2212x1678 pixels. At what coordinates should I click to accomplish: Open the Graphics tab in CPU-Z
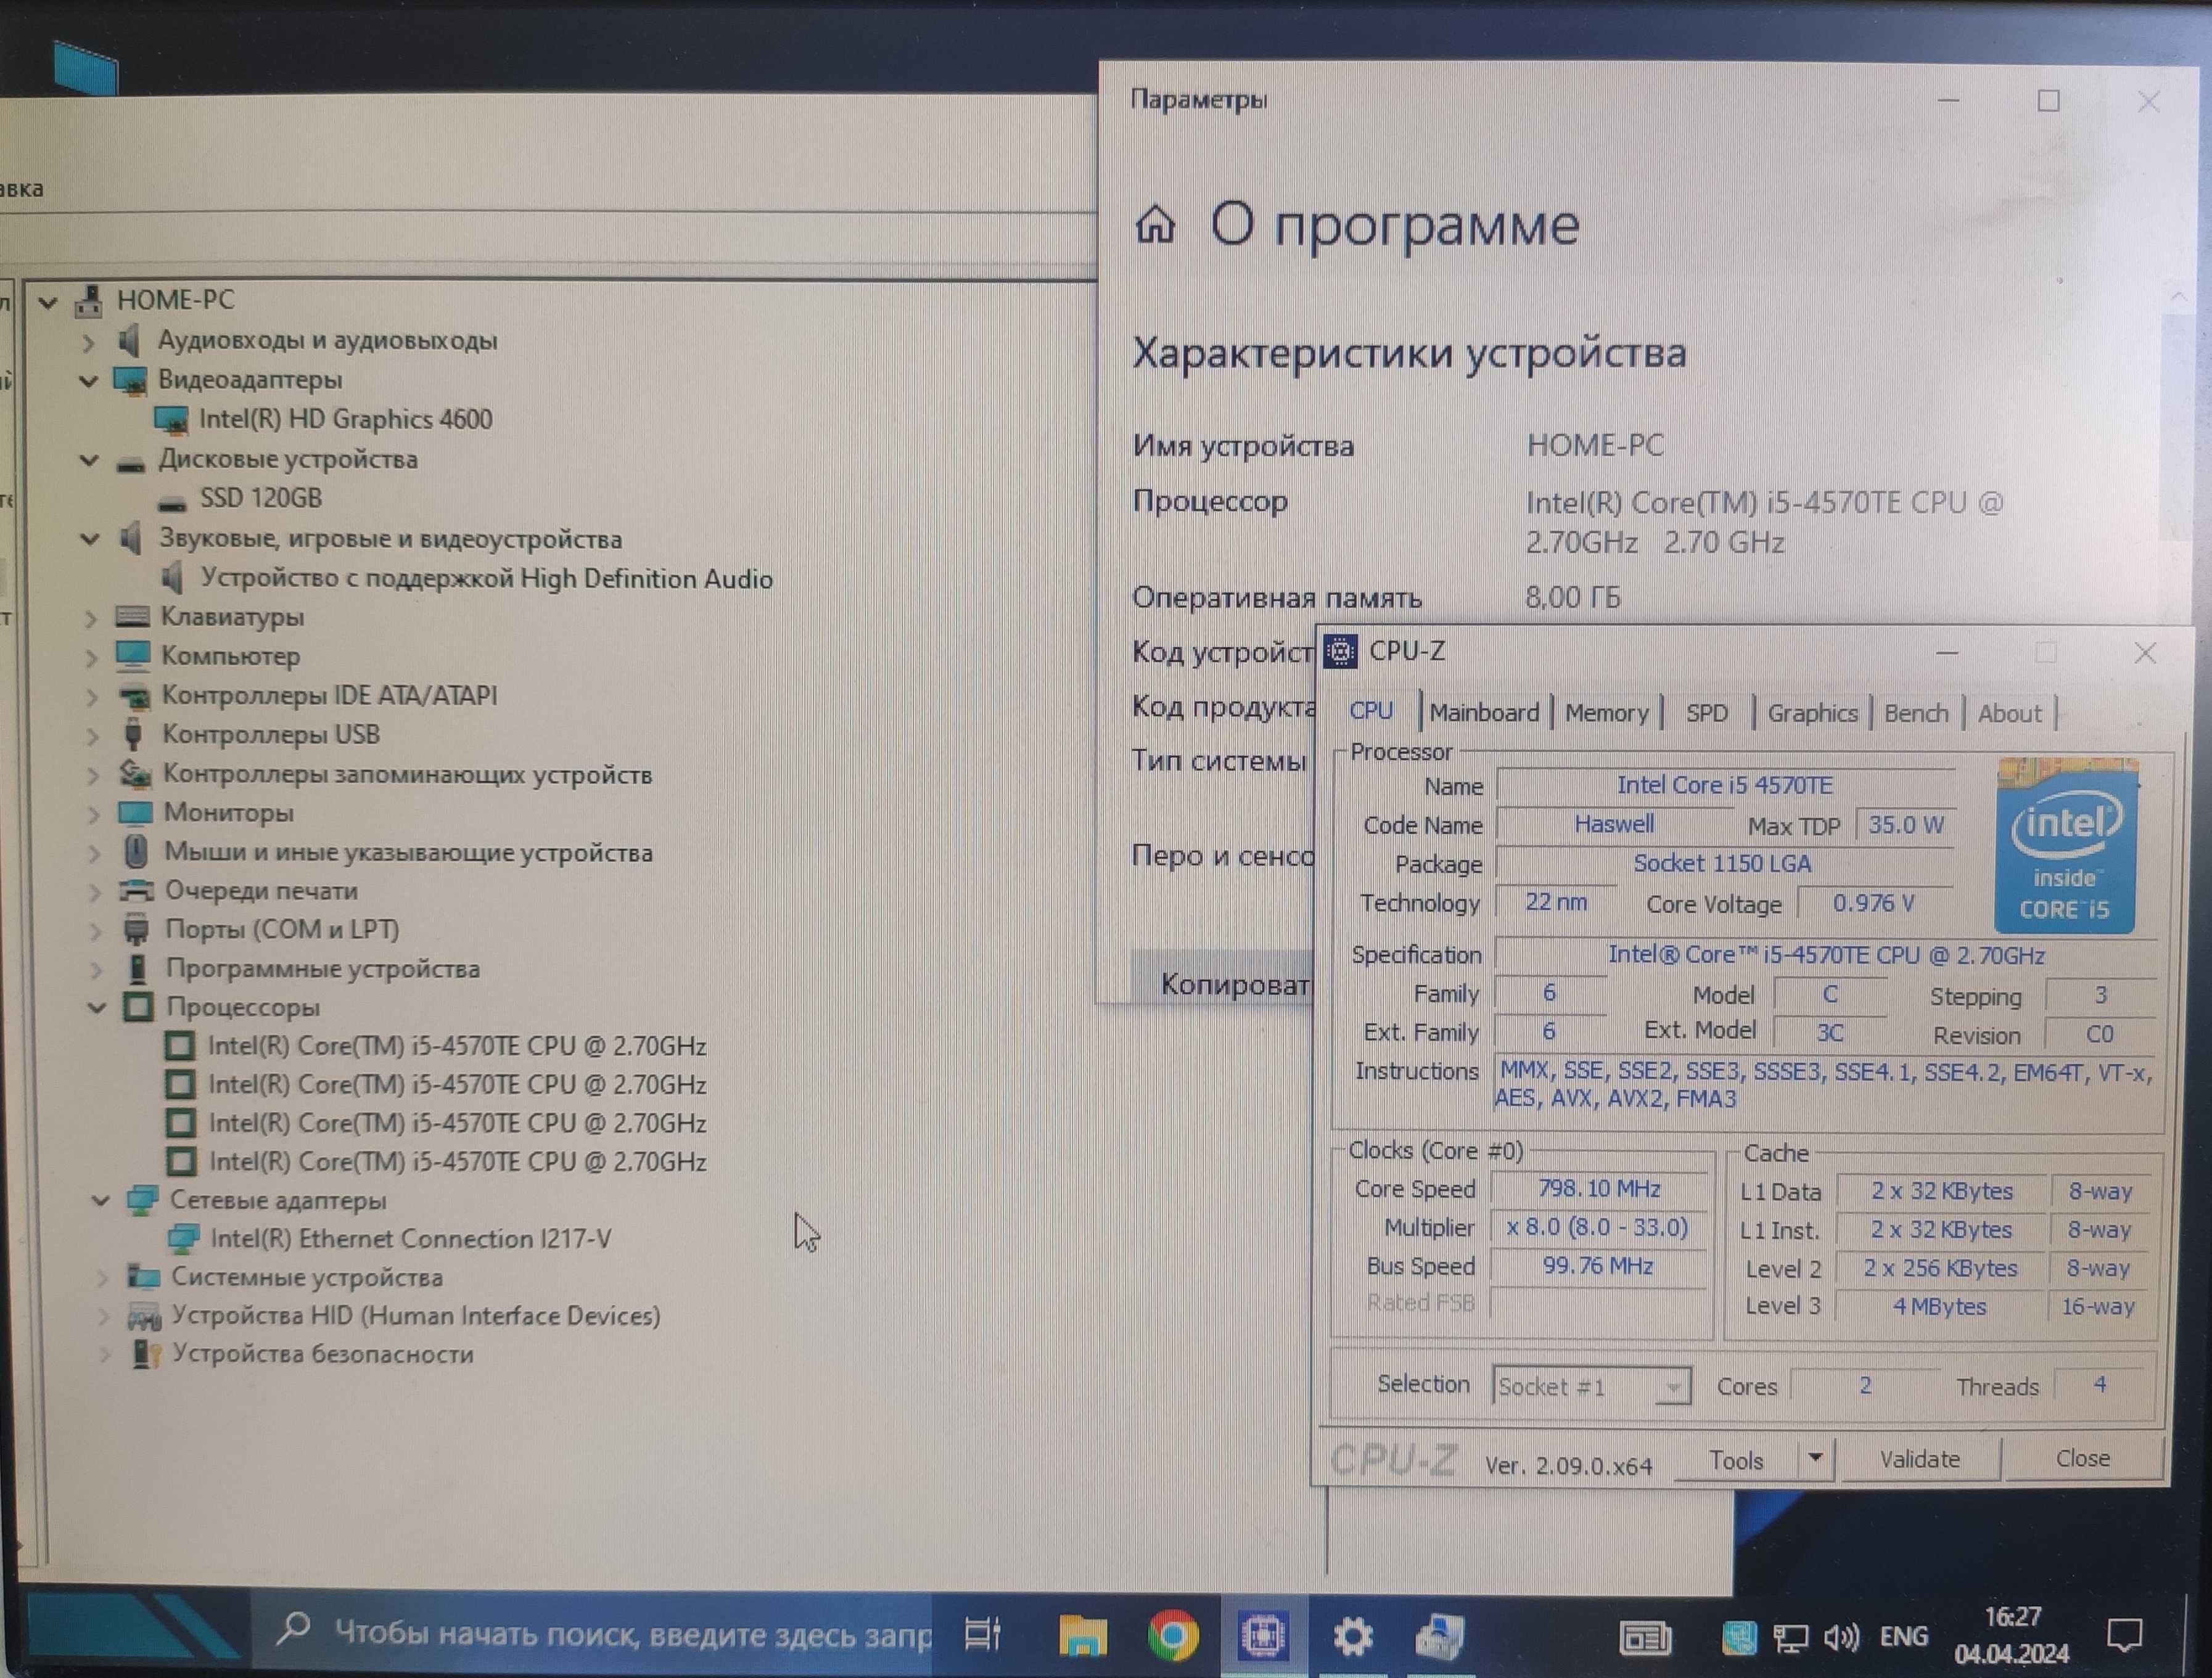pyautogui.click(x=1808, y=712)
